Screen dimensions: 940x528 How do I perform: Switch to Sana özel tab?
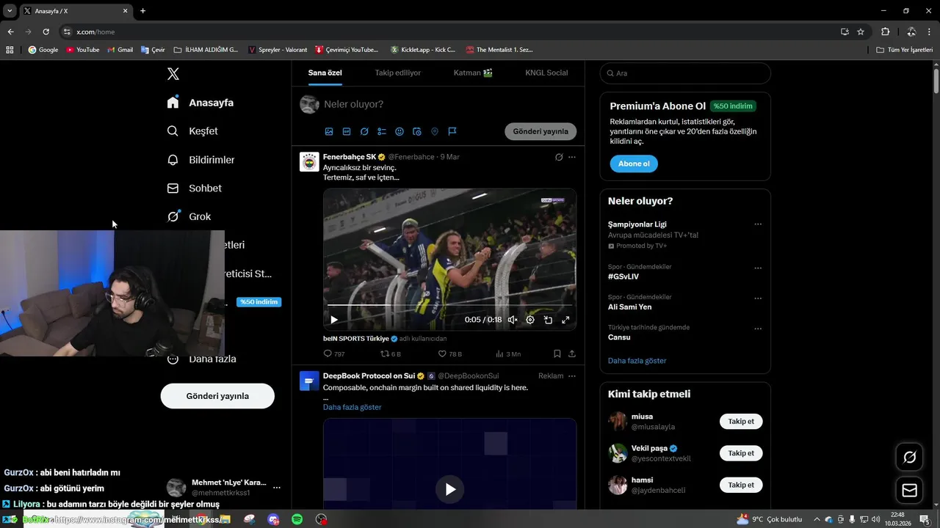325,73
